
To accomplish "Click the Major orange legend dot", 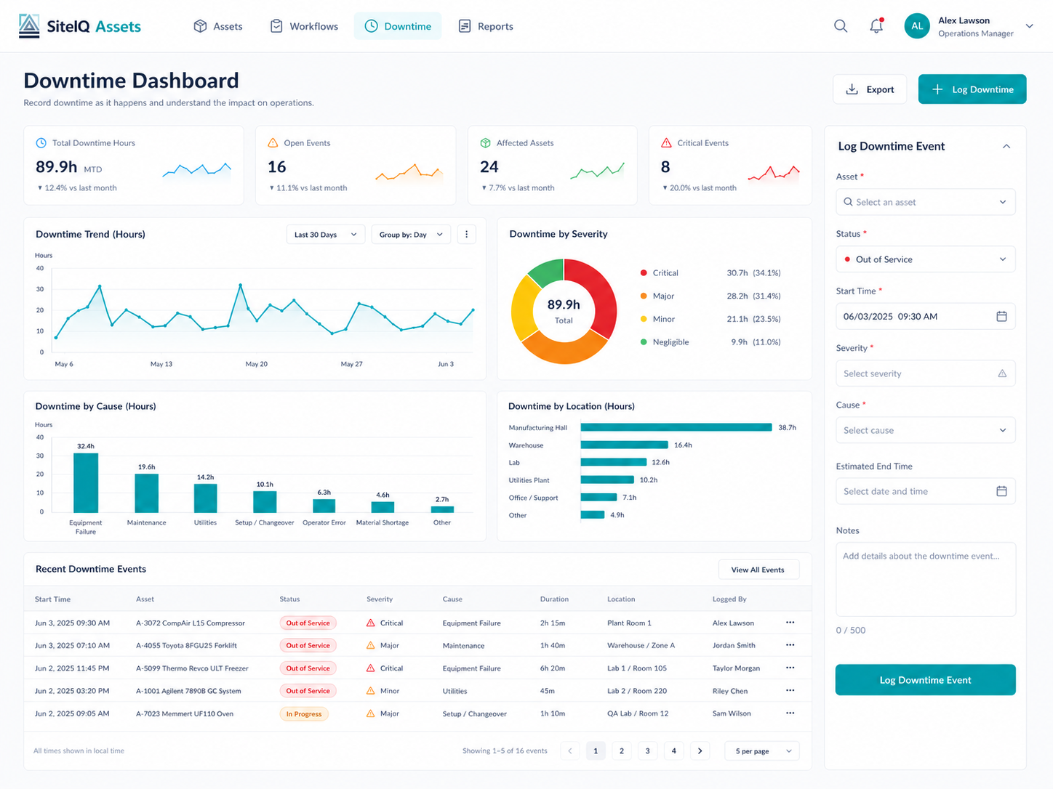I will (644, 296).
